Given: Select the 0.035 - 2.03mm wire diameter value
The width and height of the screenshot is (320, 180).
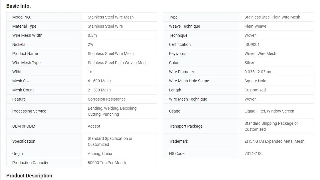Looking at the screenshot, I should pyautogui.click(x=258, y=72).
